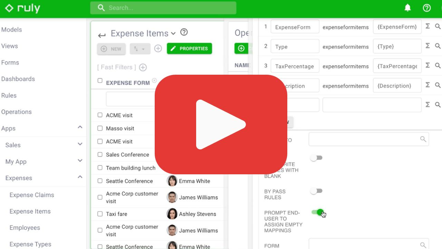Select Employees in the sidebar
Image resolution: width=442 pixels, height=249 pixels.
[25, 228]
